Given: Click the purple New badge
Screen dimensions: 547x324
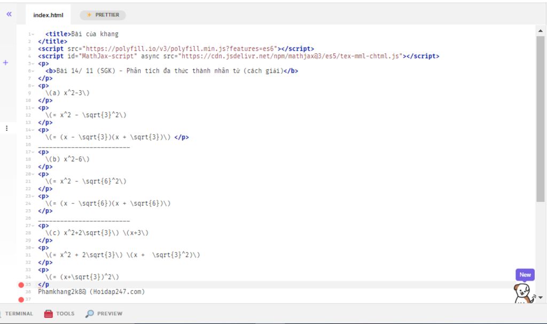Looking at the screenshot, I should (x=525, y=275).
